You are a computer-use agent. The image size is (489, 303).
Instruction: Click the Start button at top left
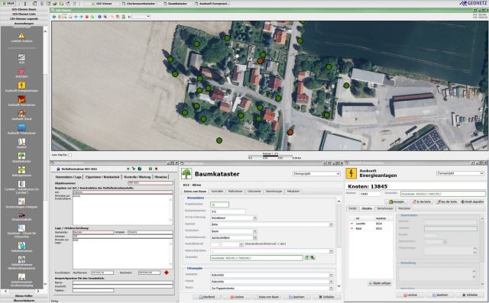[8, 3]
